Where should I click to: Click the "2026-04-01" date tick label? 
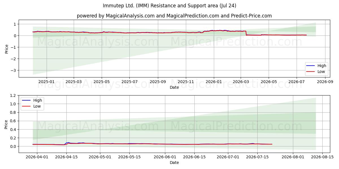point(37,157)
